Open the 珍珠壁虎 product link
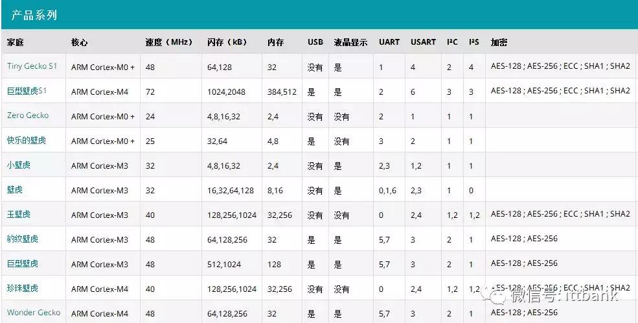 [x=23, y=288]
